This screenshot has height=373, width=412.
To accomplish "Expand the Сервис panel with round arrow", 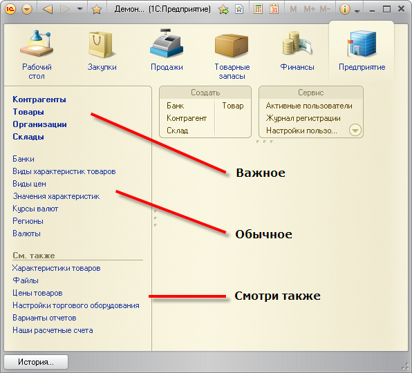I will (355, 130).
